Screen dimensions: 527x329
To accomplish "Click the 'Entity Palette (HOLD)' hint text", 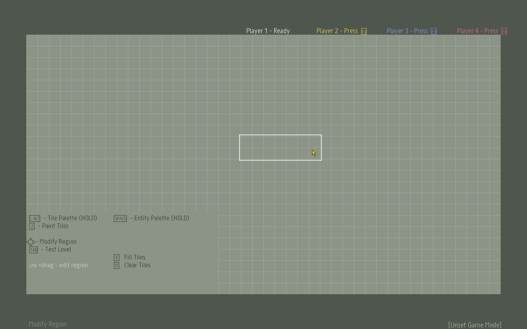I will click(162, 218).
